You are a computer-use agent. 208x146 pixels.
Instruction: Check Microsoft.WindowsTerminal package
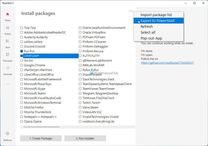click(22, 103)
